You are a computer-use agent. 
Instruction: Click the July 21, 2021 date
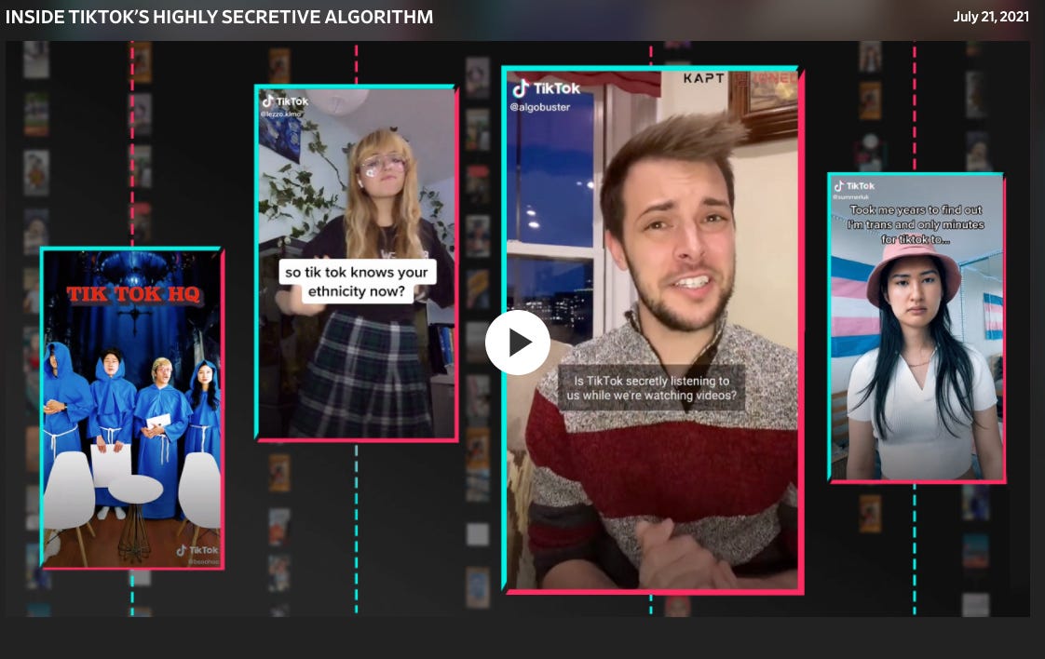(991, 17)
